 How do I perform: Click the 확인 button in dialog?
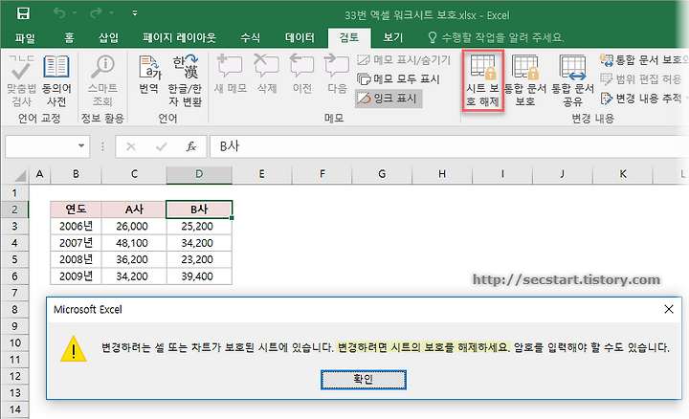(363, 380)
